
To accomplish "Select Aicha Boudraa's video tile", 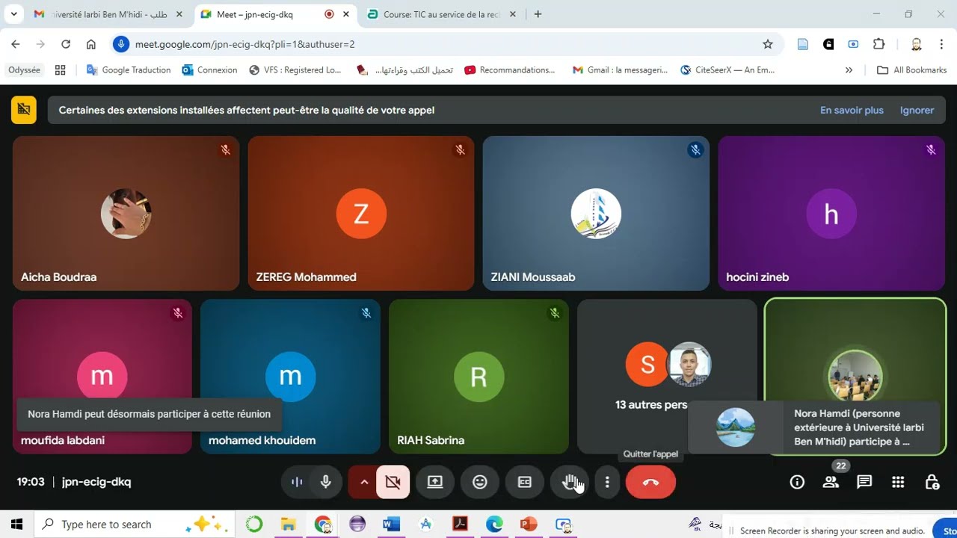I will point(126,213).
